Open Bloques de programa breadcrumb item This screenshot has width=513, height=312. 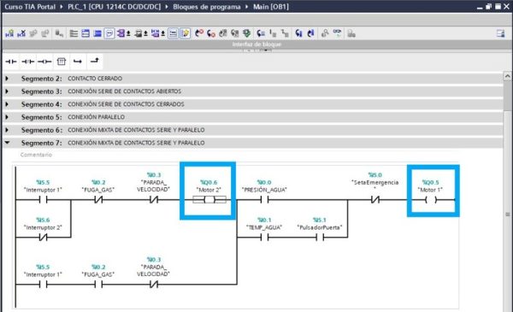[206, 7]
